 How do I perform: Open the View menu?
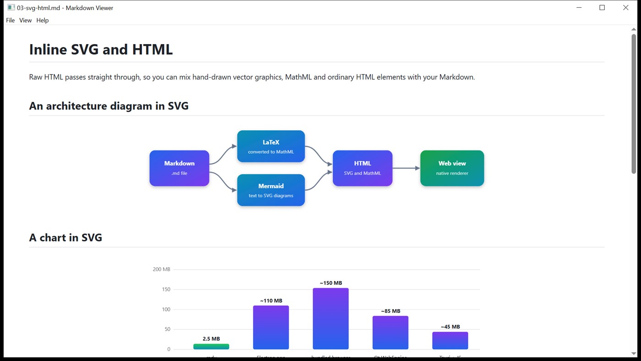pyautogui.click(x=25, y=20)
